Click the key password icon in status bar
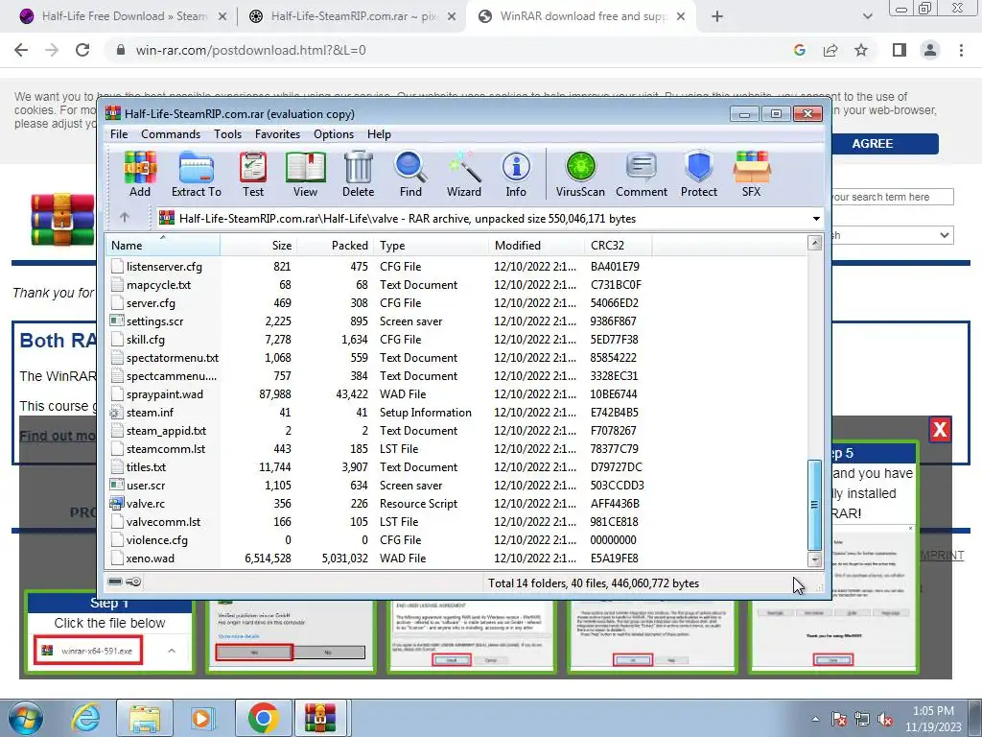982x737 pixels. click(x=132, y=582)
